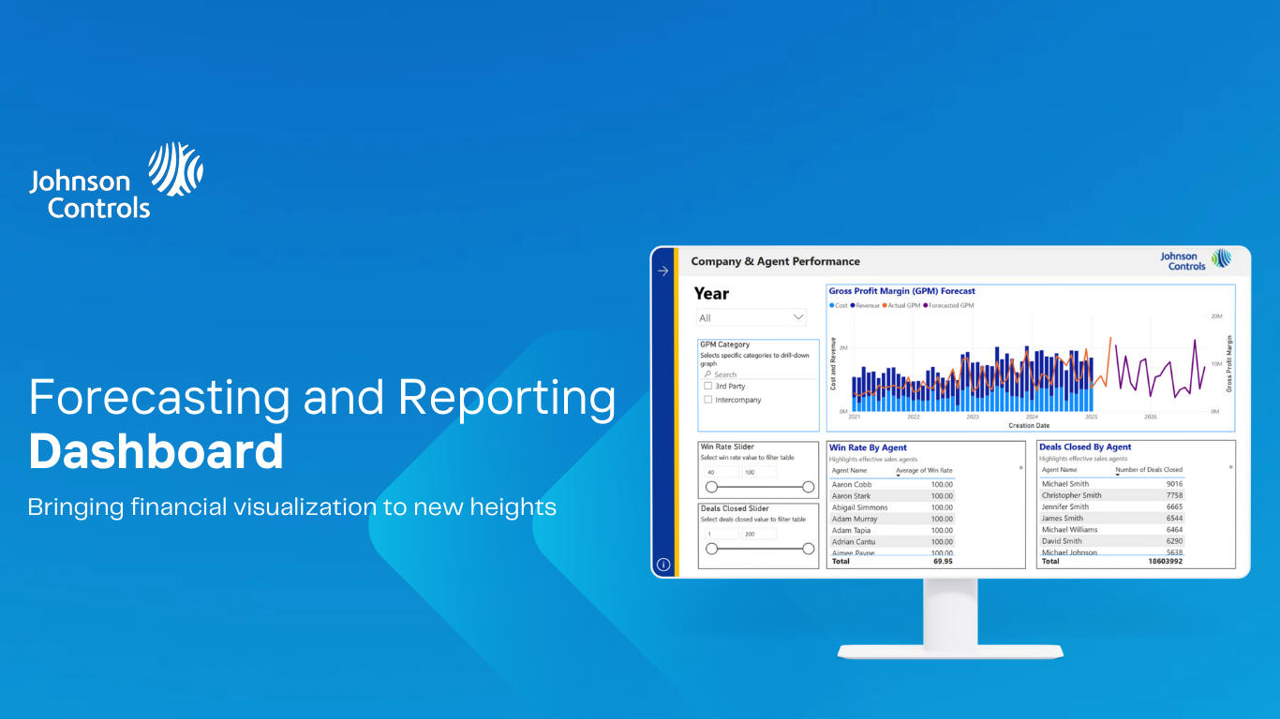1280x719 pixels.
Task: Tick the Intercompany checkbox
Action: (x=708, y=400)
